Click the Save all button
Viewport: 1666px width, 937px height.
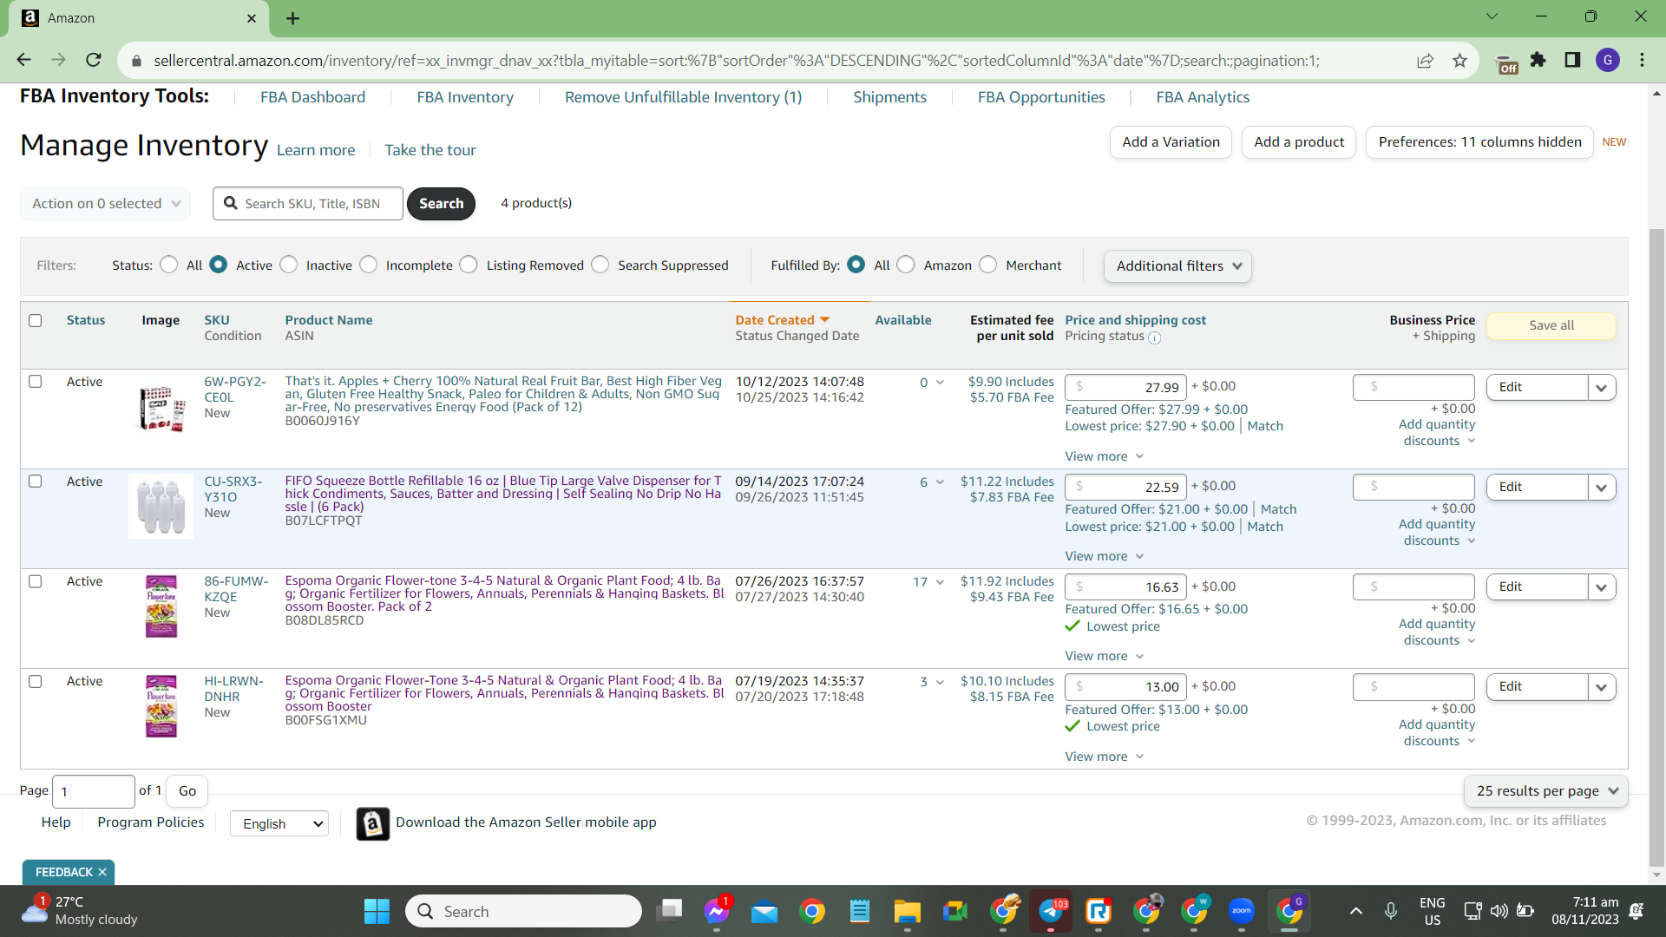click(x=1551, y=325)
